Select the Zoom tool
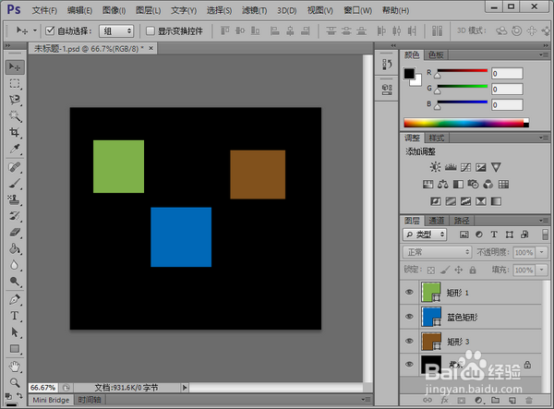 coord(15,383)
